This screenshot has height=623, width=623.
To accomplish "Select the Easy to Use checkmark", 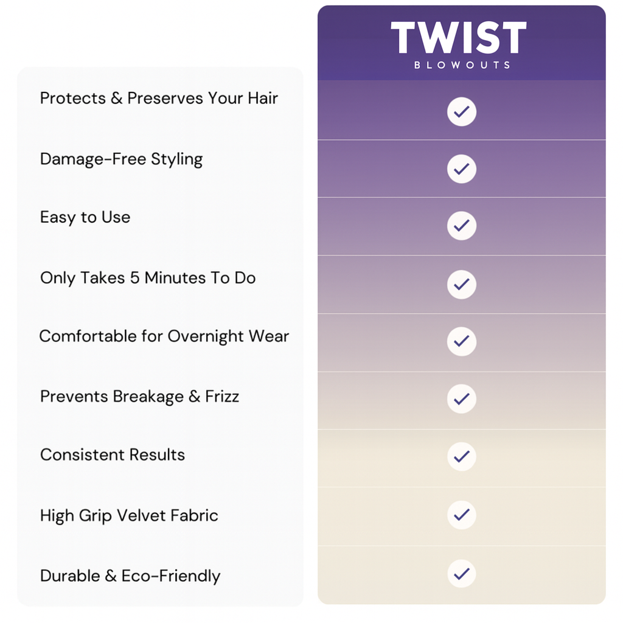I will [462, 226].
